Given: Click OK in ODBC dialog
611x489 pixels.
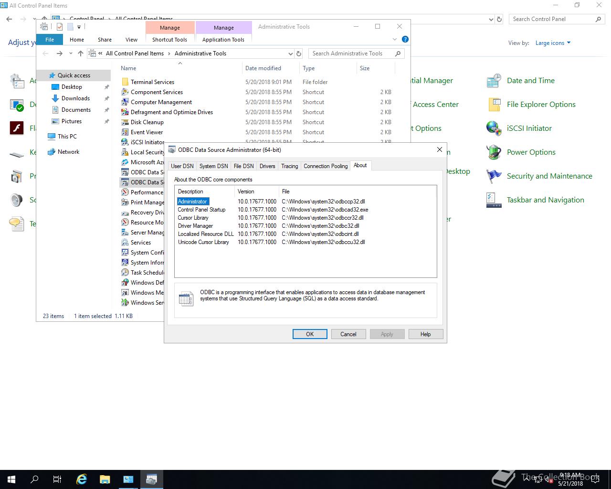Looking at the screenshot, I should point(310,334).
